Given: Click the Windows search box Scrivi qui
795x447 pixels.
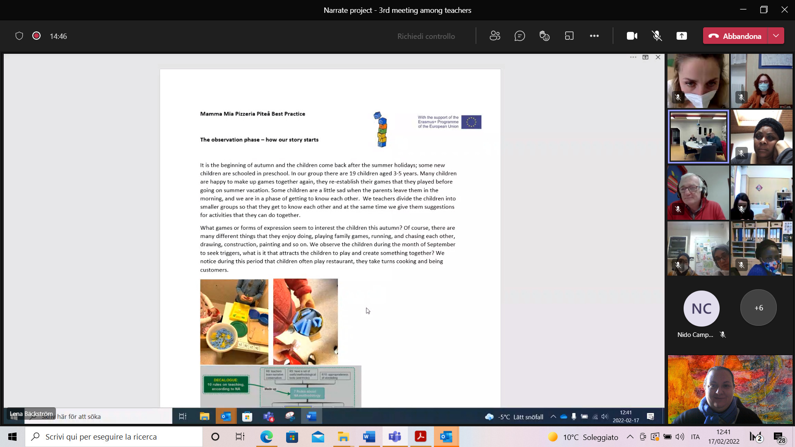Looking at the screenshot, I should [114, 437].
